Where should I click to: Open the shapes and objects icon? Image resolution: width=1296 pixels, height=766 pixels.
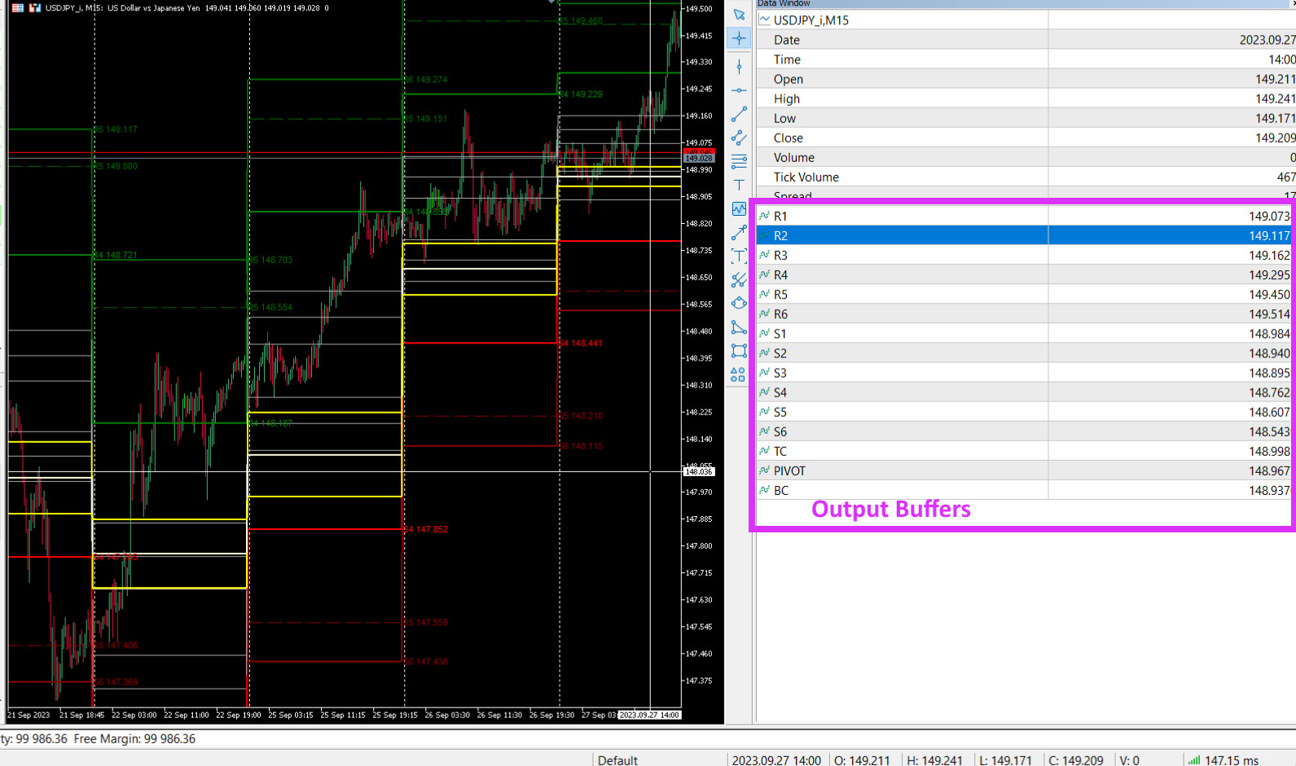738,374
